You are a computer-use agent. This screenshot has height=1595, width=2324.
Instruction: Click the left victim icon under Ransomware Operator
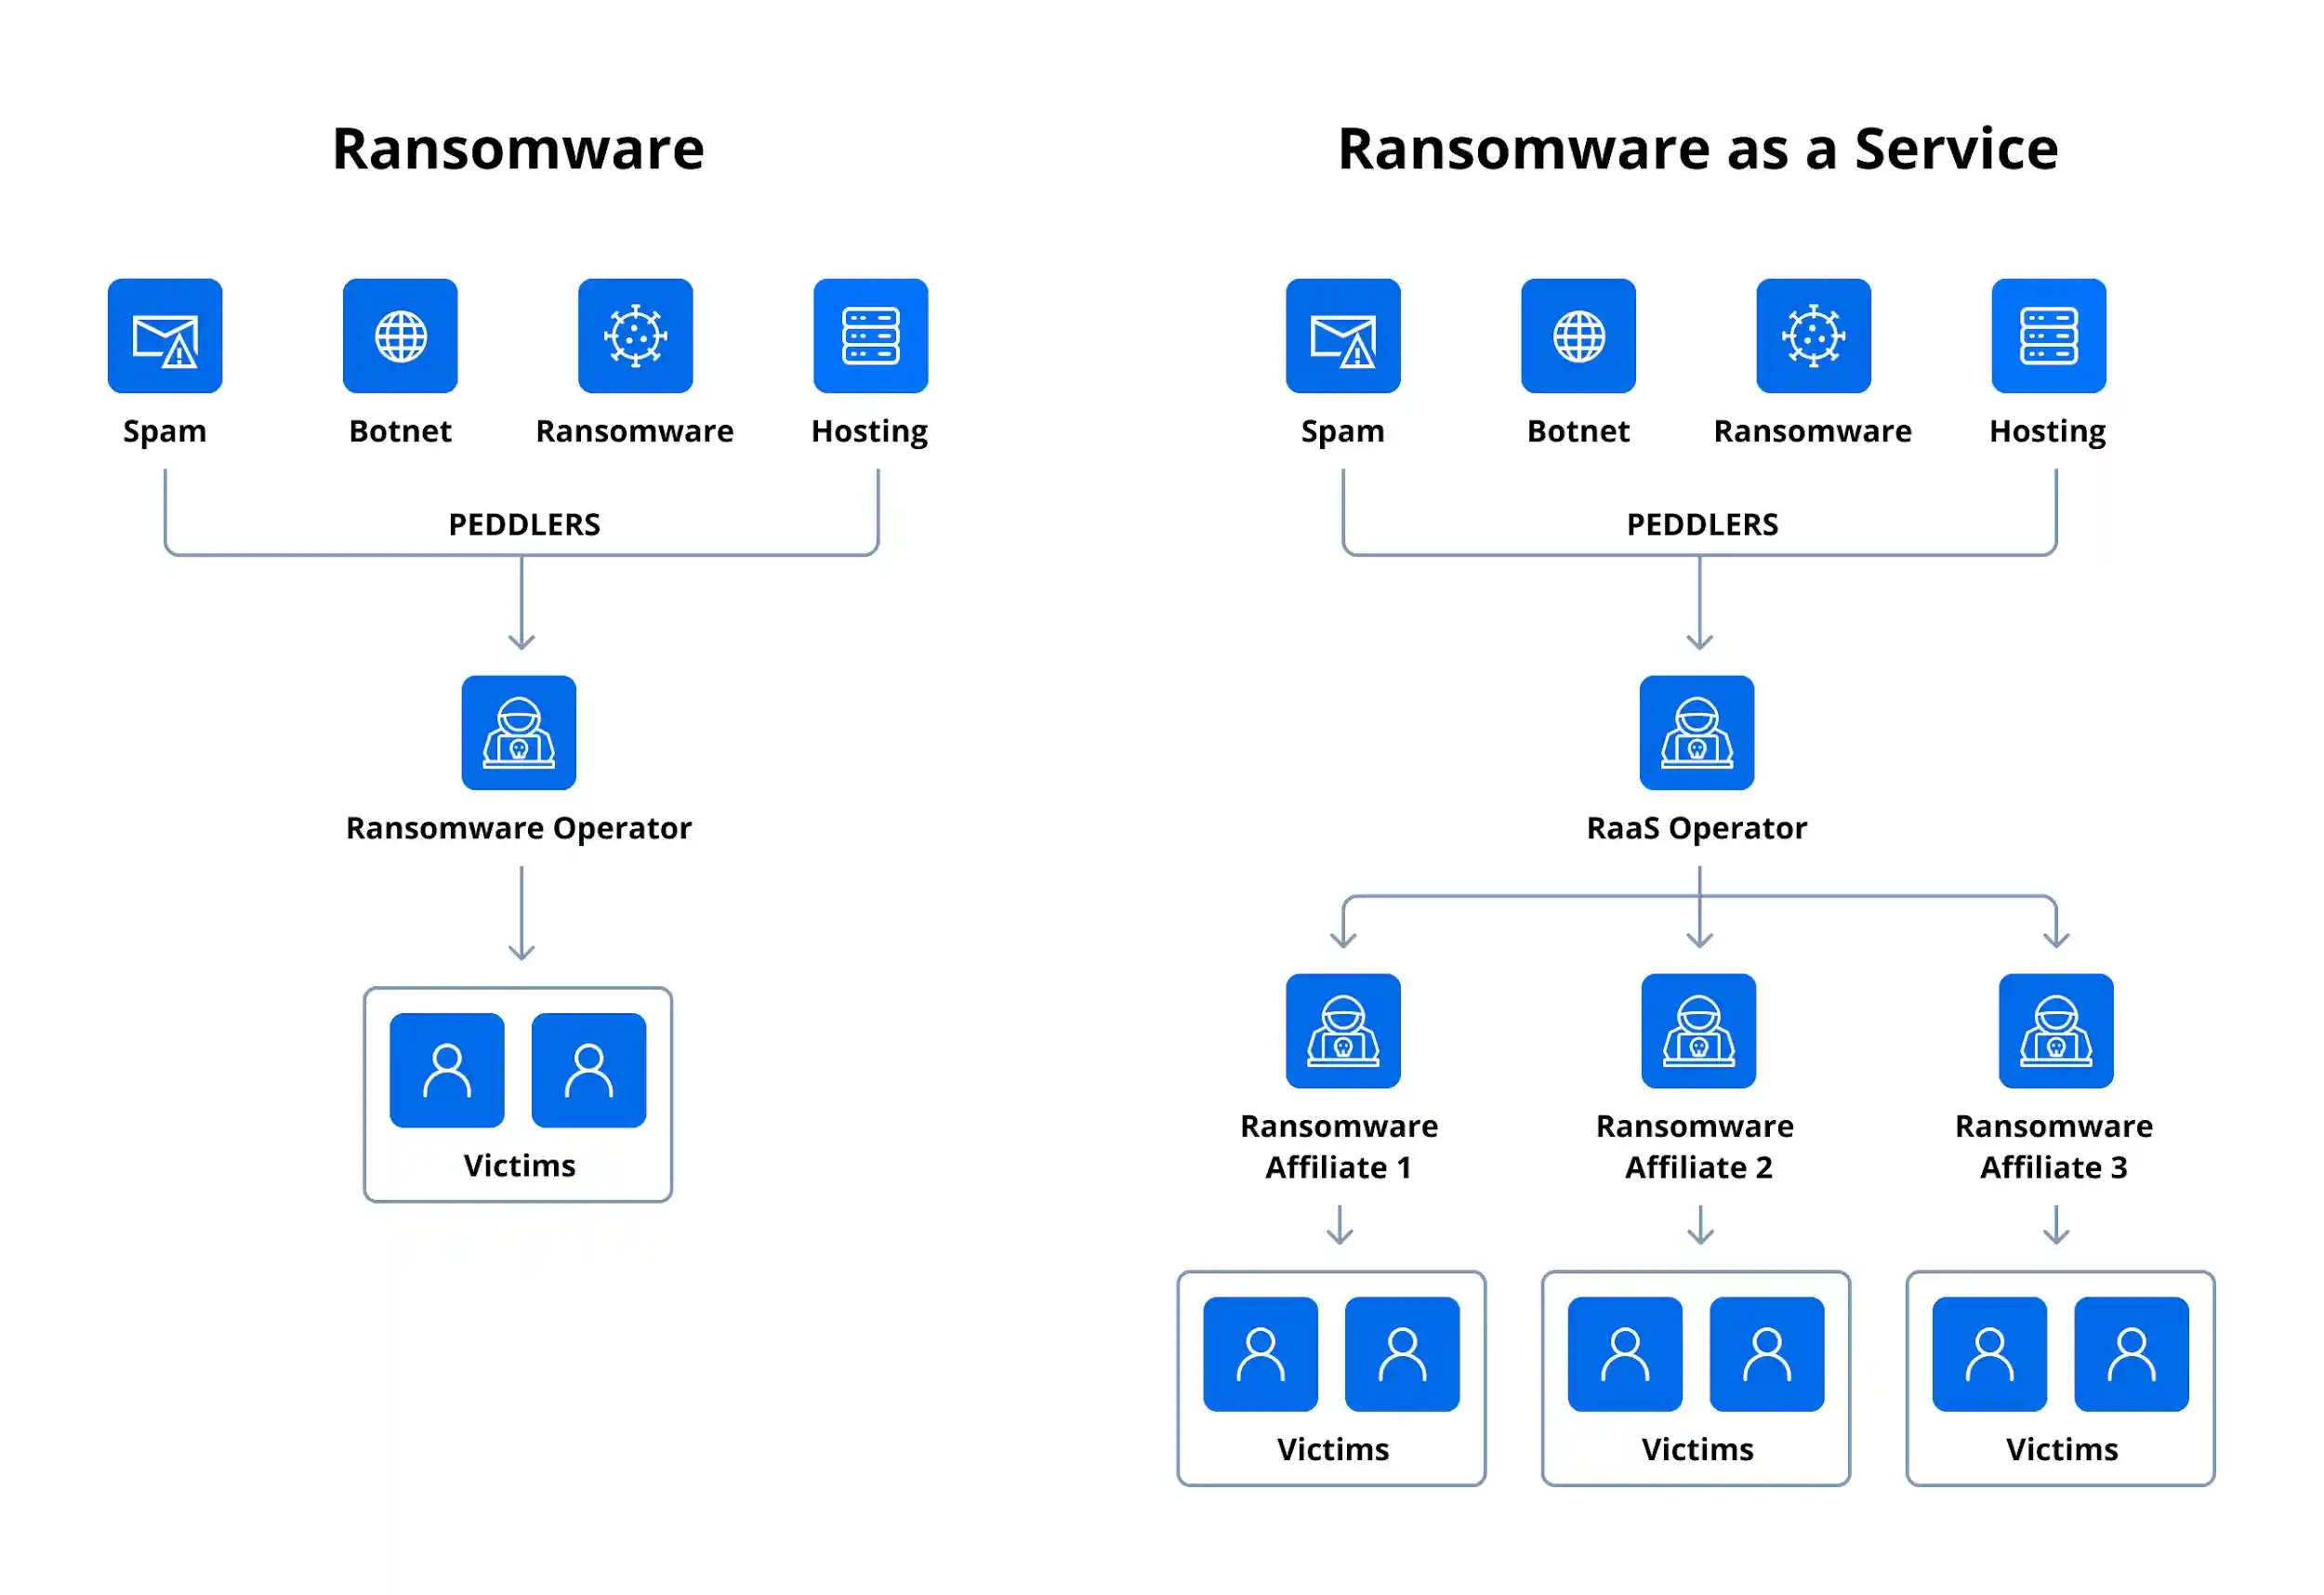[446, 1069]
